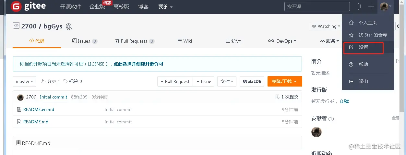406x155 pixels.
Task: Click 点此选择并创建开源许可 link
Action: click(x=138, y=64)
